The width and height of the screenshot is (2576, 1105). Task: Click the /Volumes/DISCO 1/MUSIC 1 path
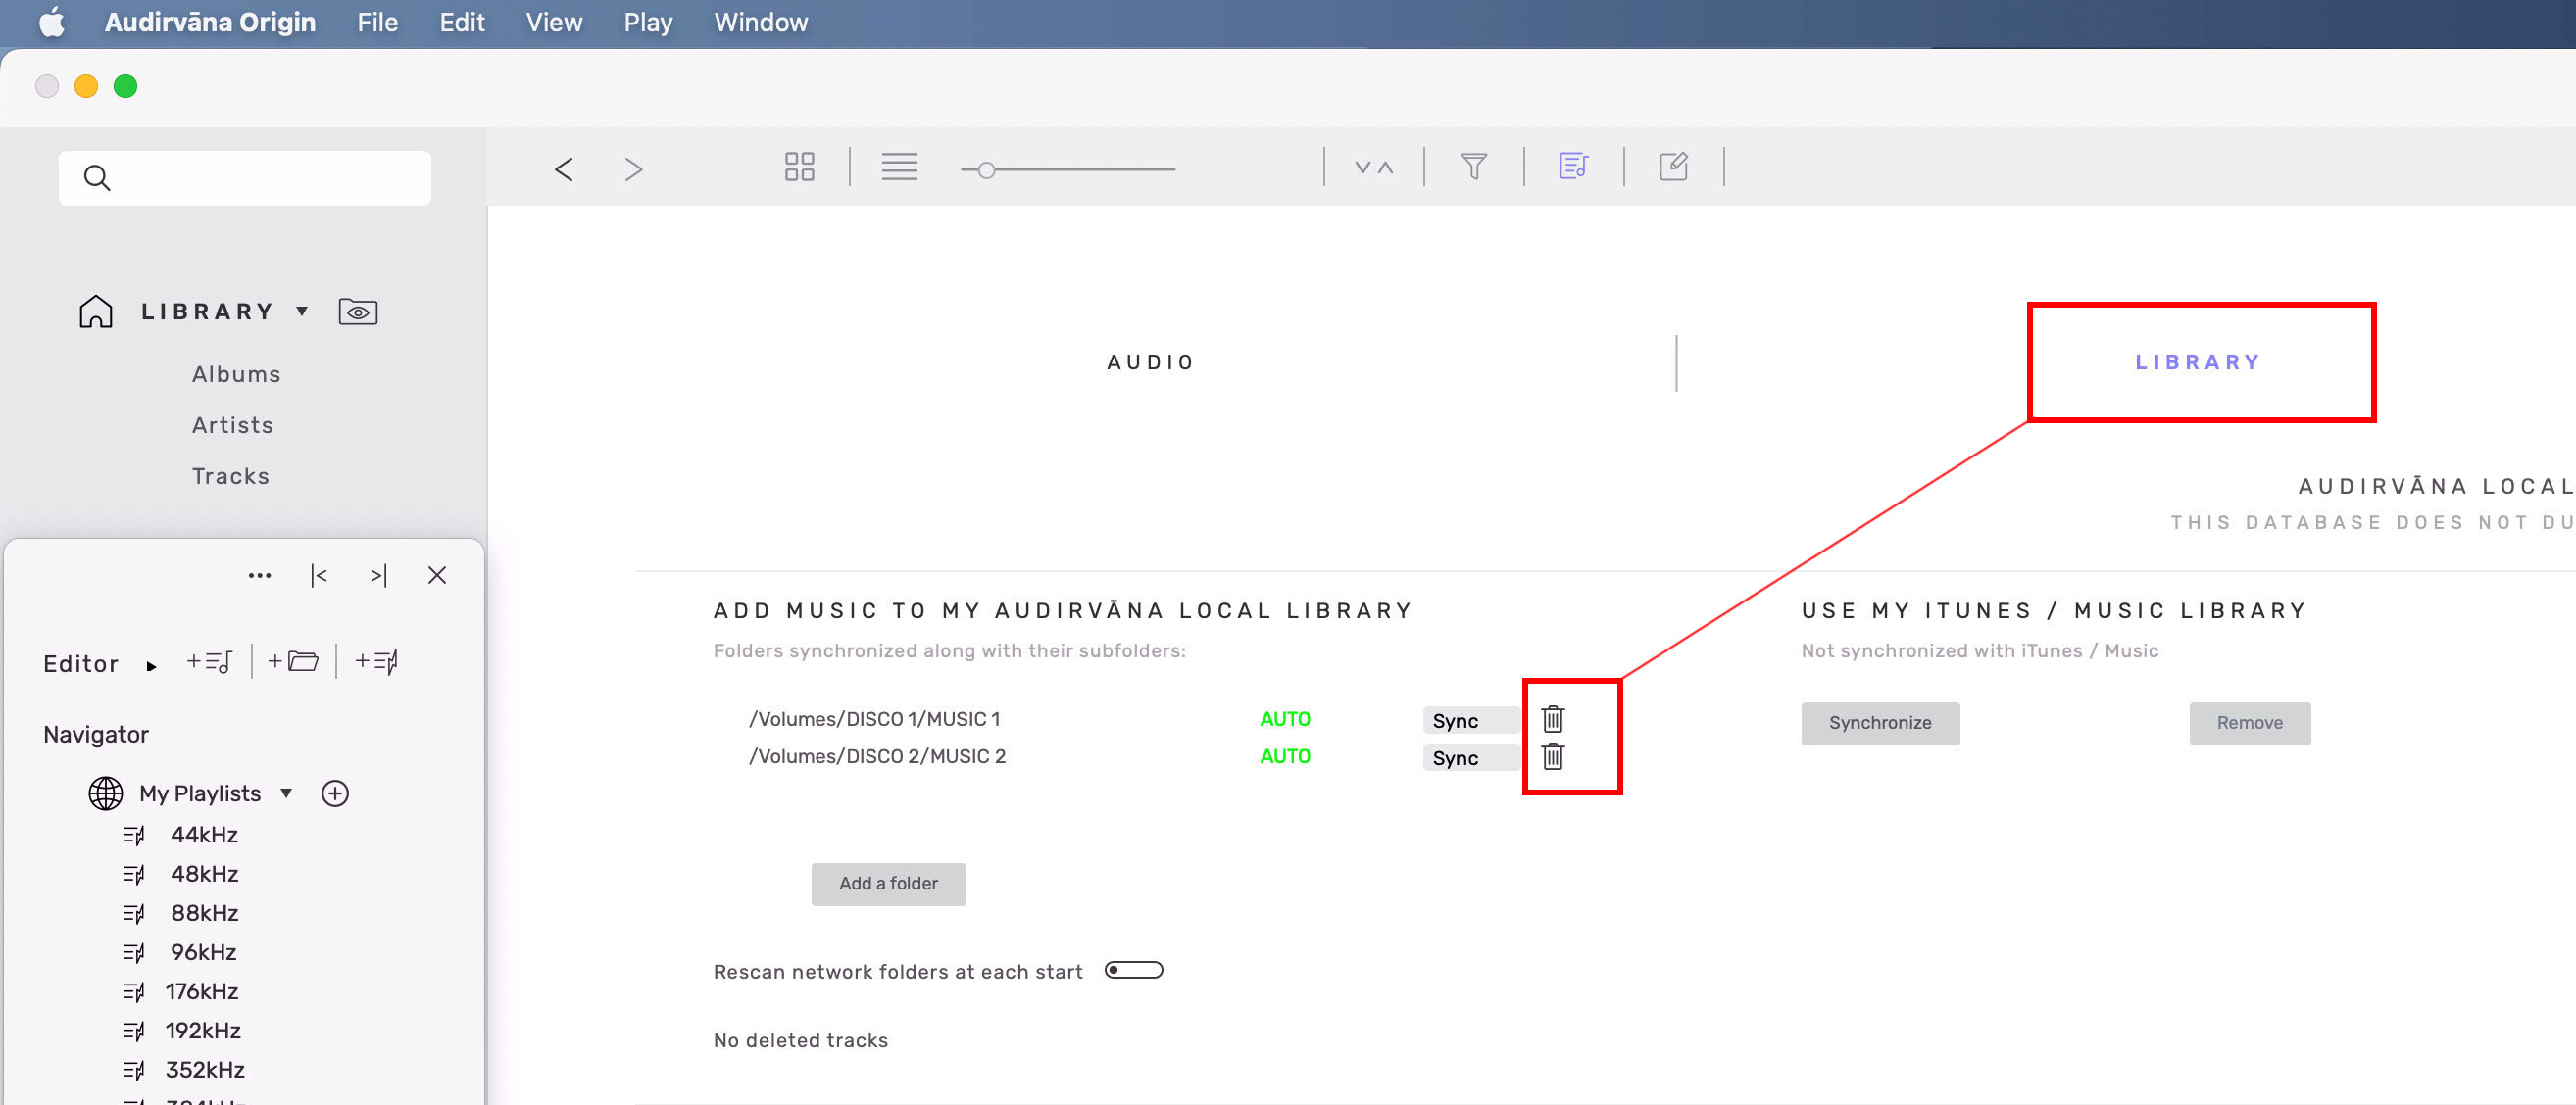(x=875, y=719)
